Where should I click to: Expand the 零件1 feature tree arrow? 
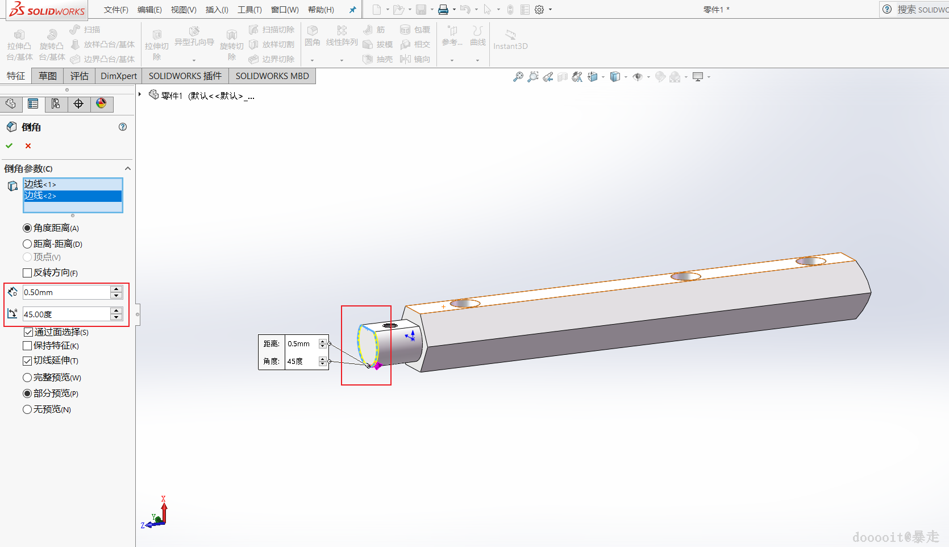[x=140, y=94]
